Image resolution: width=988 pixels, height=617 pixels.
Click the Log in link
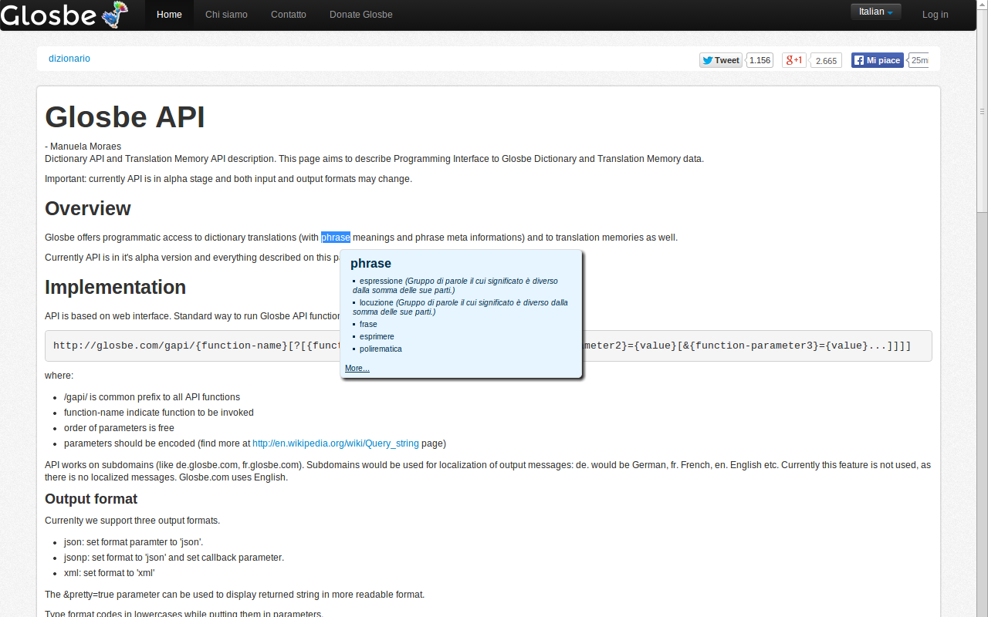pyautogui.click(x=935, y=15)
